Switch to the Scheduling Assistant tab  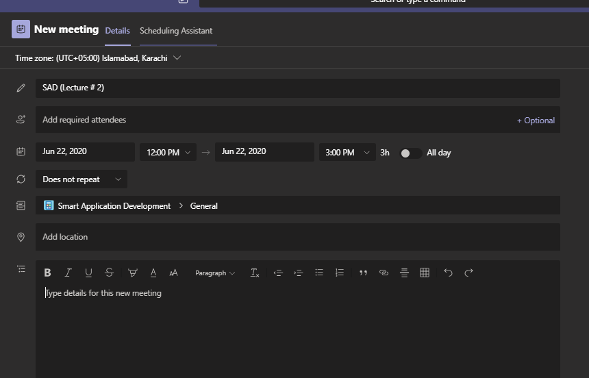coord(176,31)
